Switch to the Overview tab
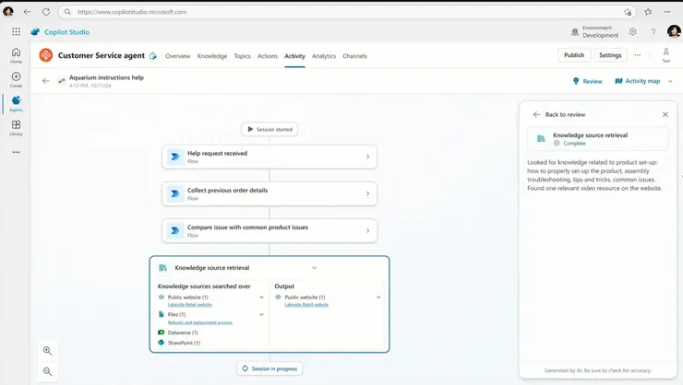 click(x=178, y=56)
